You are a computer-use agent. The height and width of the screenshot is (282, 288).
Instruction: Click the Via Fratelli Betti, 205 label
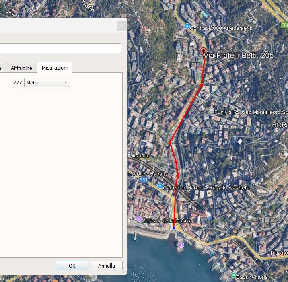[239, 56]
